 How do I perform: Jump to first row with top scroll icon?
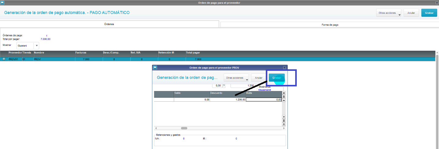pos(284,93)
